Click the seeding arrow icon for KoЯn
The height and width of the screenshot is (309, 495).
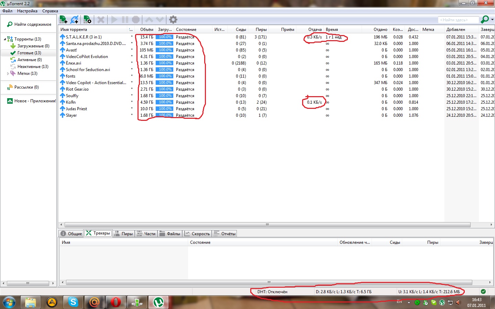[62, 102]
